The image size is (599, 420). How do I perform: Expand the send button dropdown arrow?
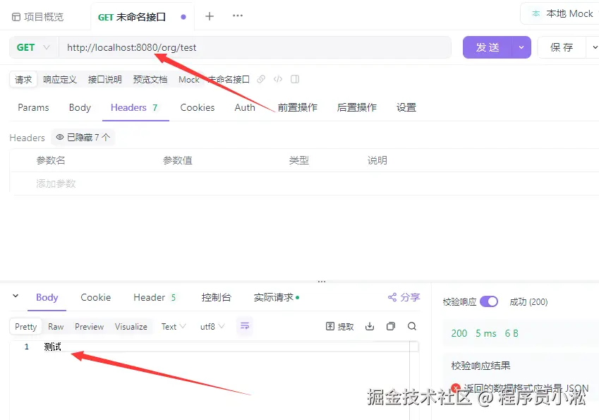(521, 47)
